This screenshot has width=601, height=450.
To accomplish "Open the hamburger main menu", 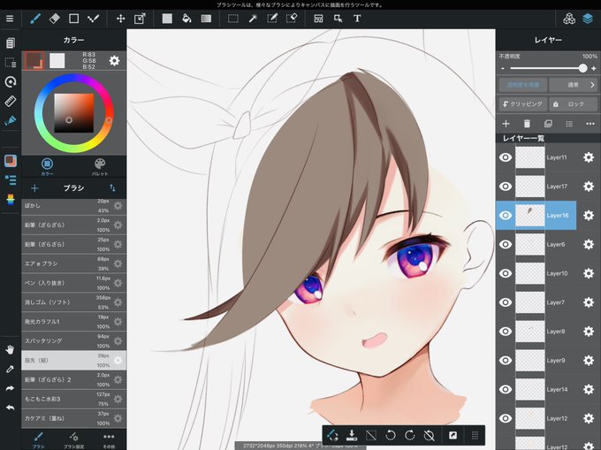I will [x=10, y=19].
